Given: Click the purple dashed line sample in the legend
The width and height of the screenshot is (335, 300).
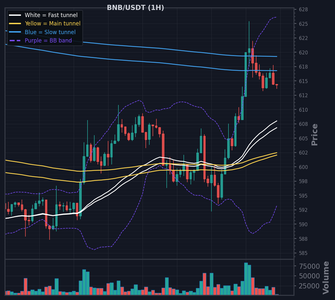Looking at the screenshot, I should pyautogui.click(x=15, y=41).
